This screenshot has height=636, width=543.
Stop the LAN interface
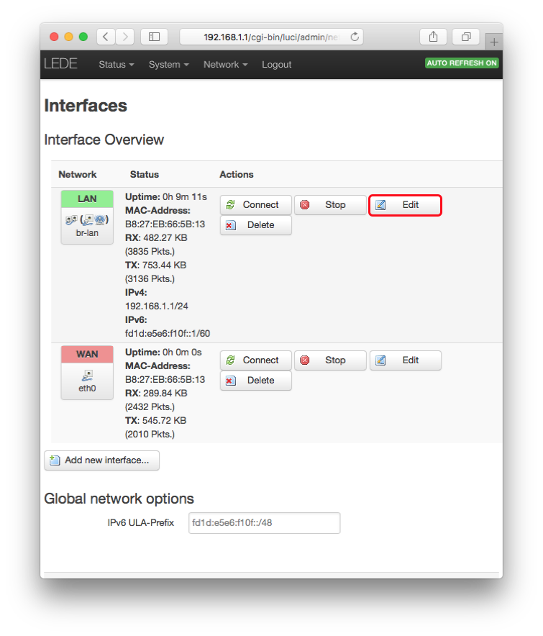point(330,205)
